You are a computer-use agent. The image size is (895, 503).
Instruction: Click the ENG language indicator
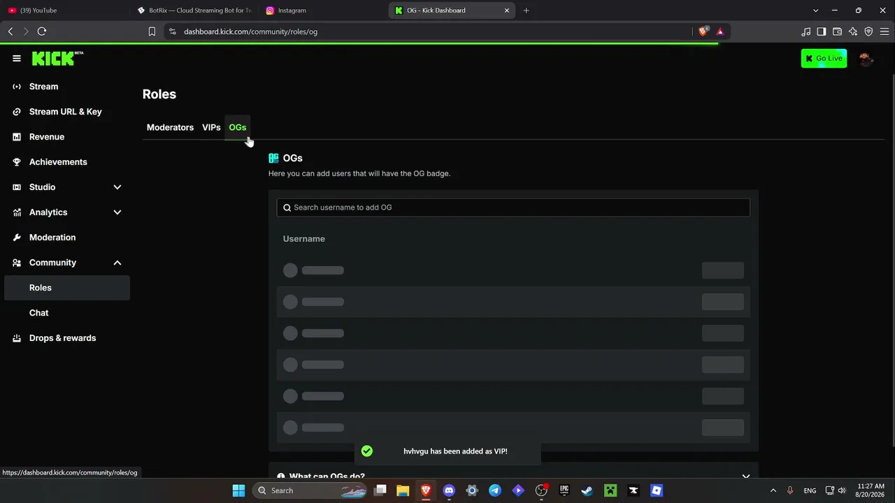pyautogui.click(x=810, y=490)
